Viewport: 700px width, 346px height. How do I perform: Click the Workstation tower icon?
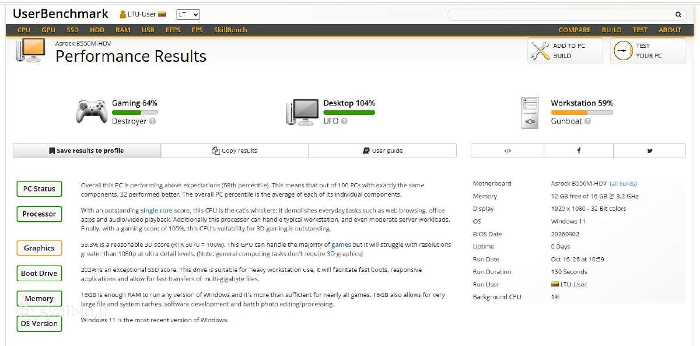click(530, 113)
